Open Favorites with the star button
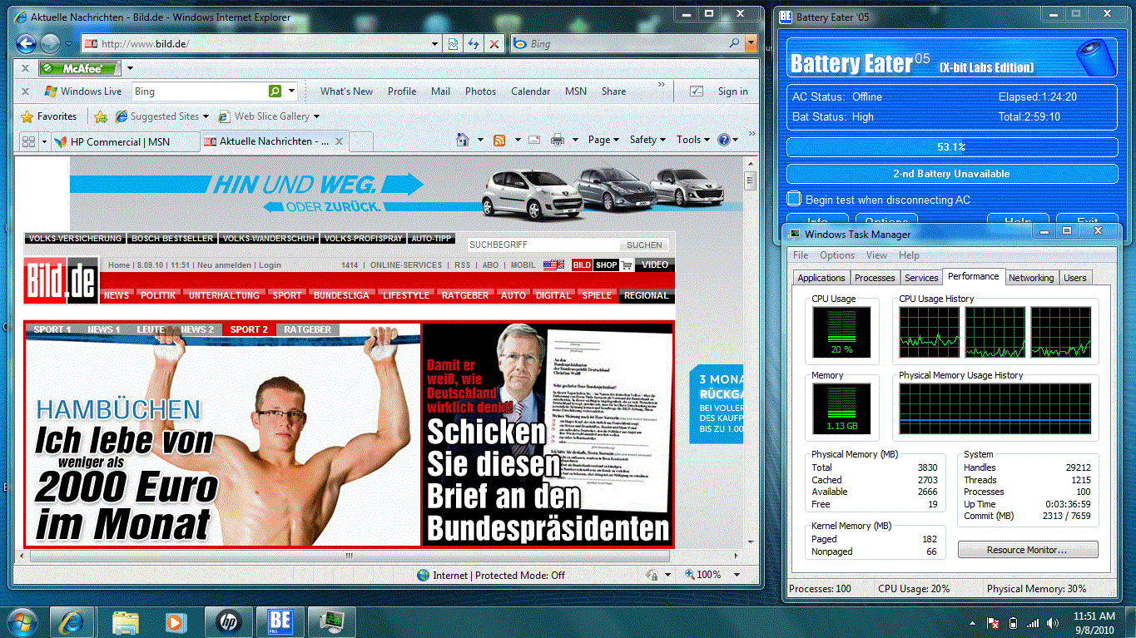 coord(49,116)
